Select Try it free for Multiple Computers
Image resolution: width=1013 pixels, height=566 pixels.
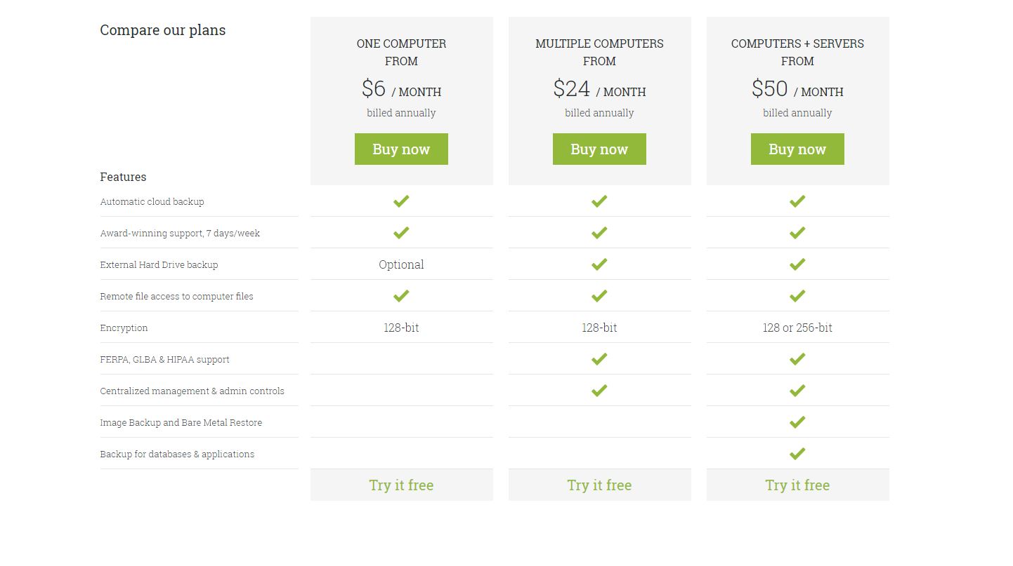point(599,485)
